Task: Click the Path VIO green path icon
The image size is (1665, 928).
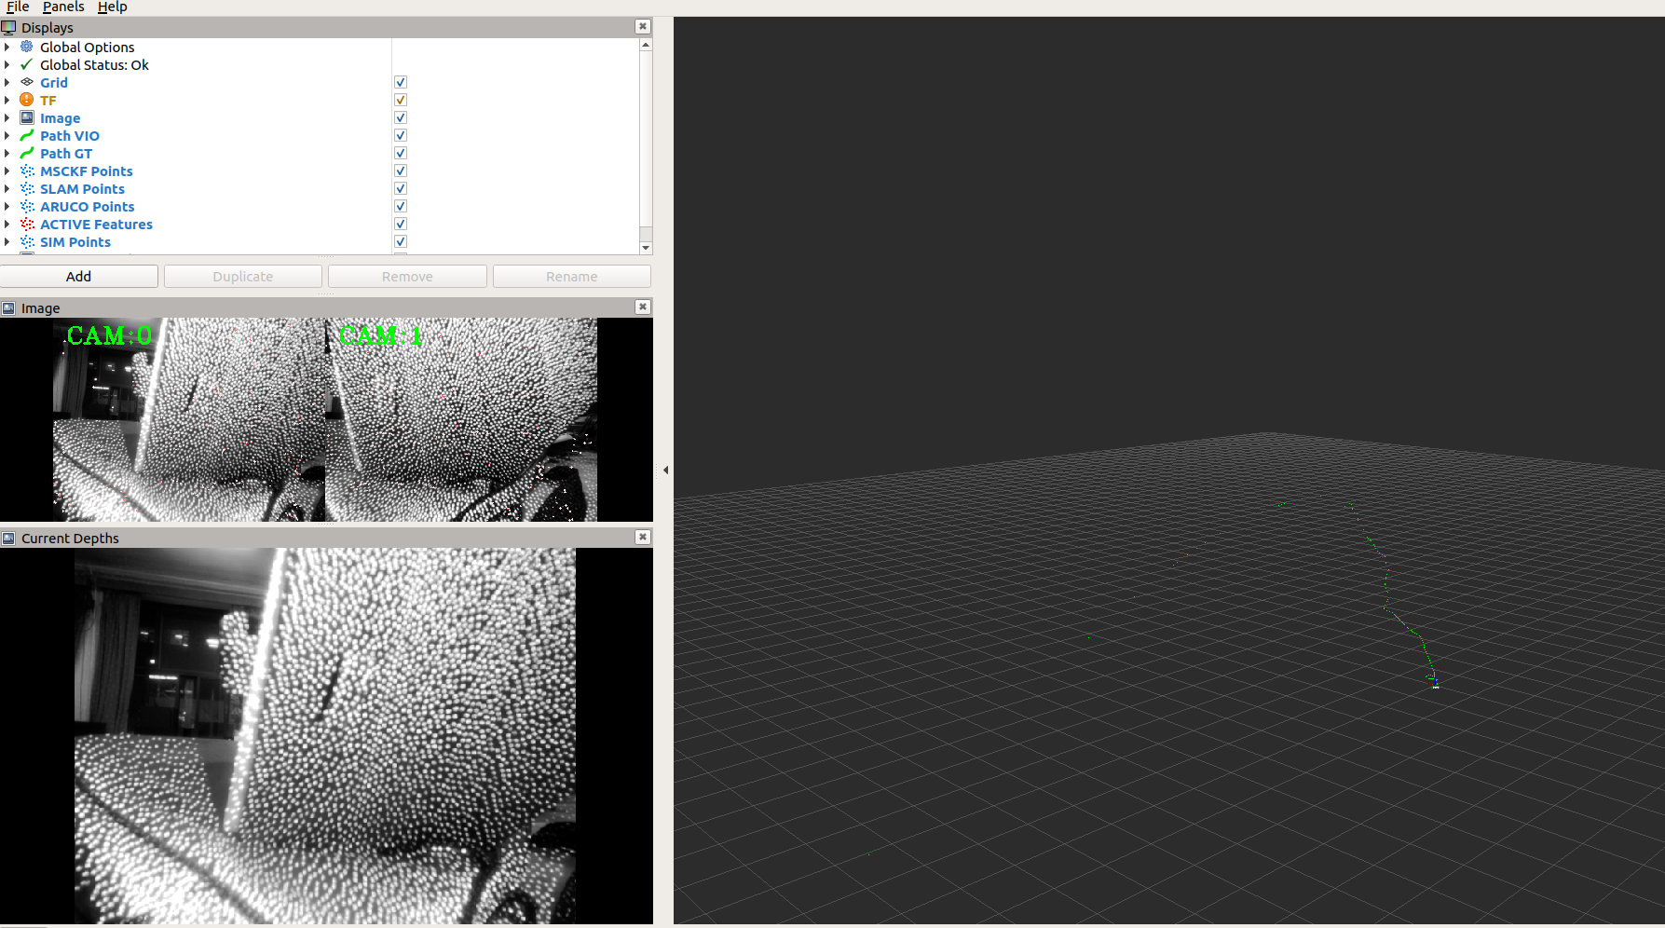Action: [x=26, y=135]
